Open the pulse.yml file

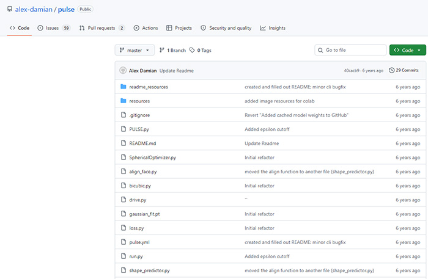point(139,242)
